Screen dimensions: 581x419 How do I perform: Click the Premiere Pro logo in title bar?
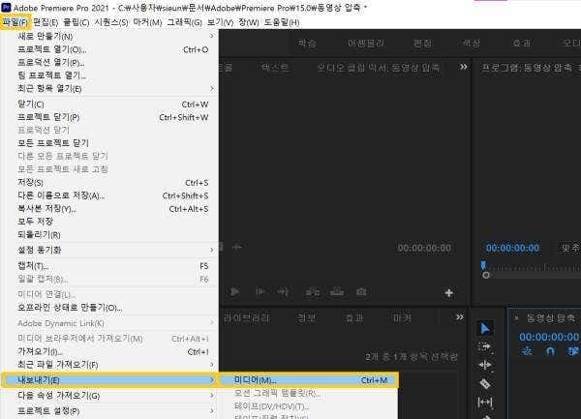pyautogui.click(x=7, y=7)
